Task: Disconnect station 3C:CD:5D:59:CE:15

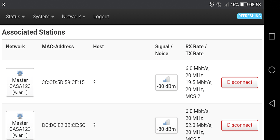Action: [x=240, y=82]
